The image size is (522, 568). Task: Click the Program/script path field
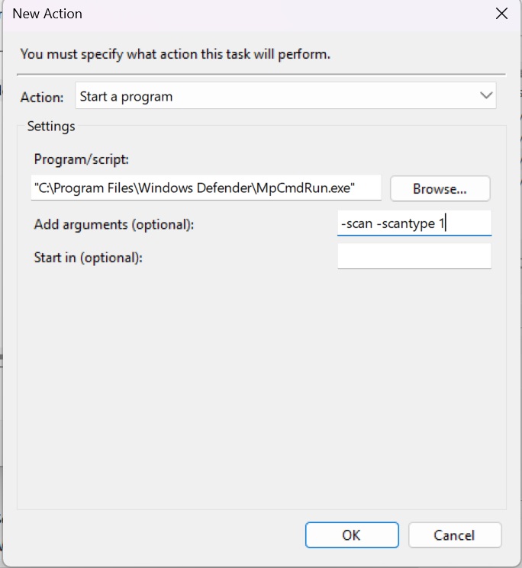[x=206, y=188]
